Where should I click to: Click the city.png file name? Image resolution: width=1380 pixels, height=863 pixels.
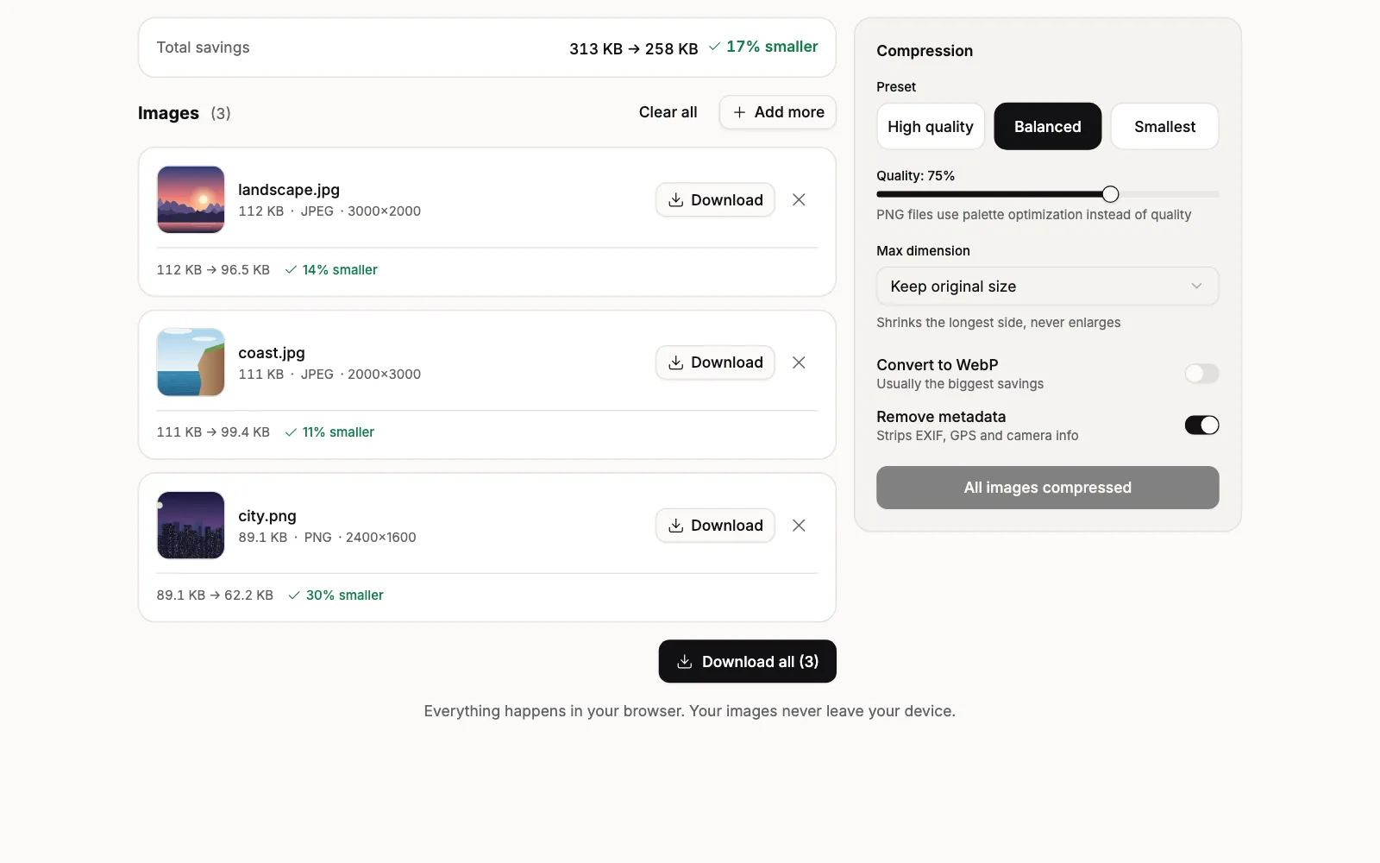pos(267,516)
